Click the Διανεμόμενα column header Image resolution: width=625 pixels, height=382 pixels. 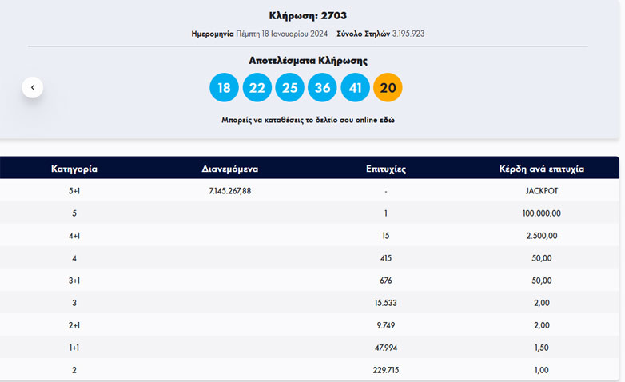(229, 169)
